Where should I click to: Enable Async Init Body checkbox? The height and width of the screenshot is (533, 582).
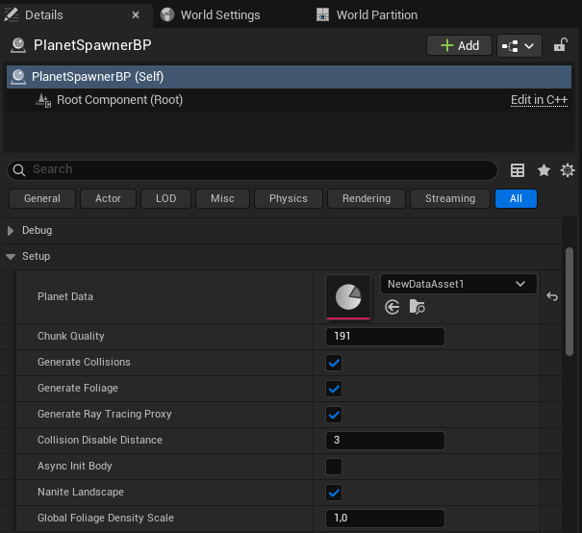click(334, 467)
